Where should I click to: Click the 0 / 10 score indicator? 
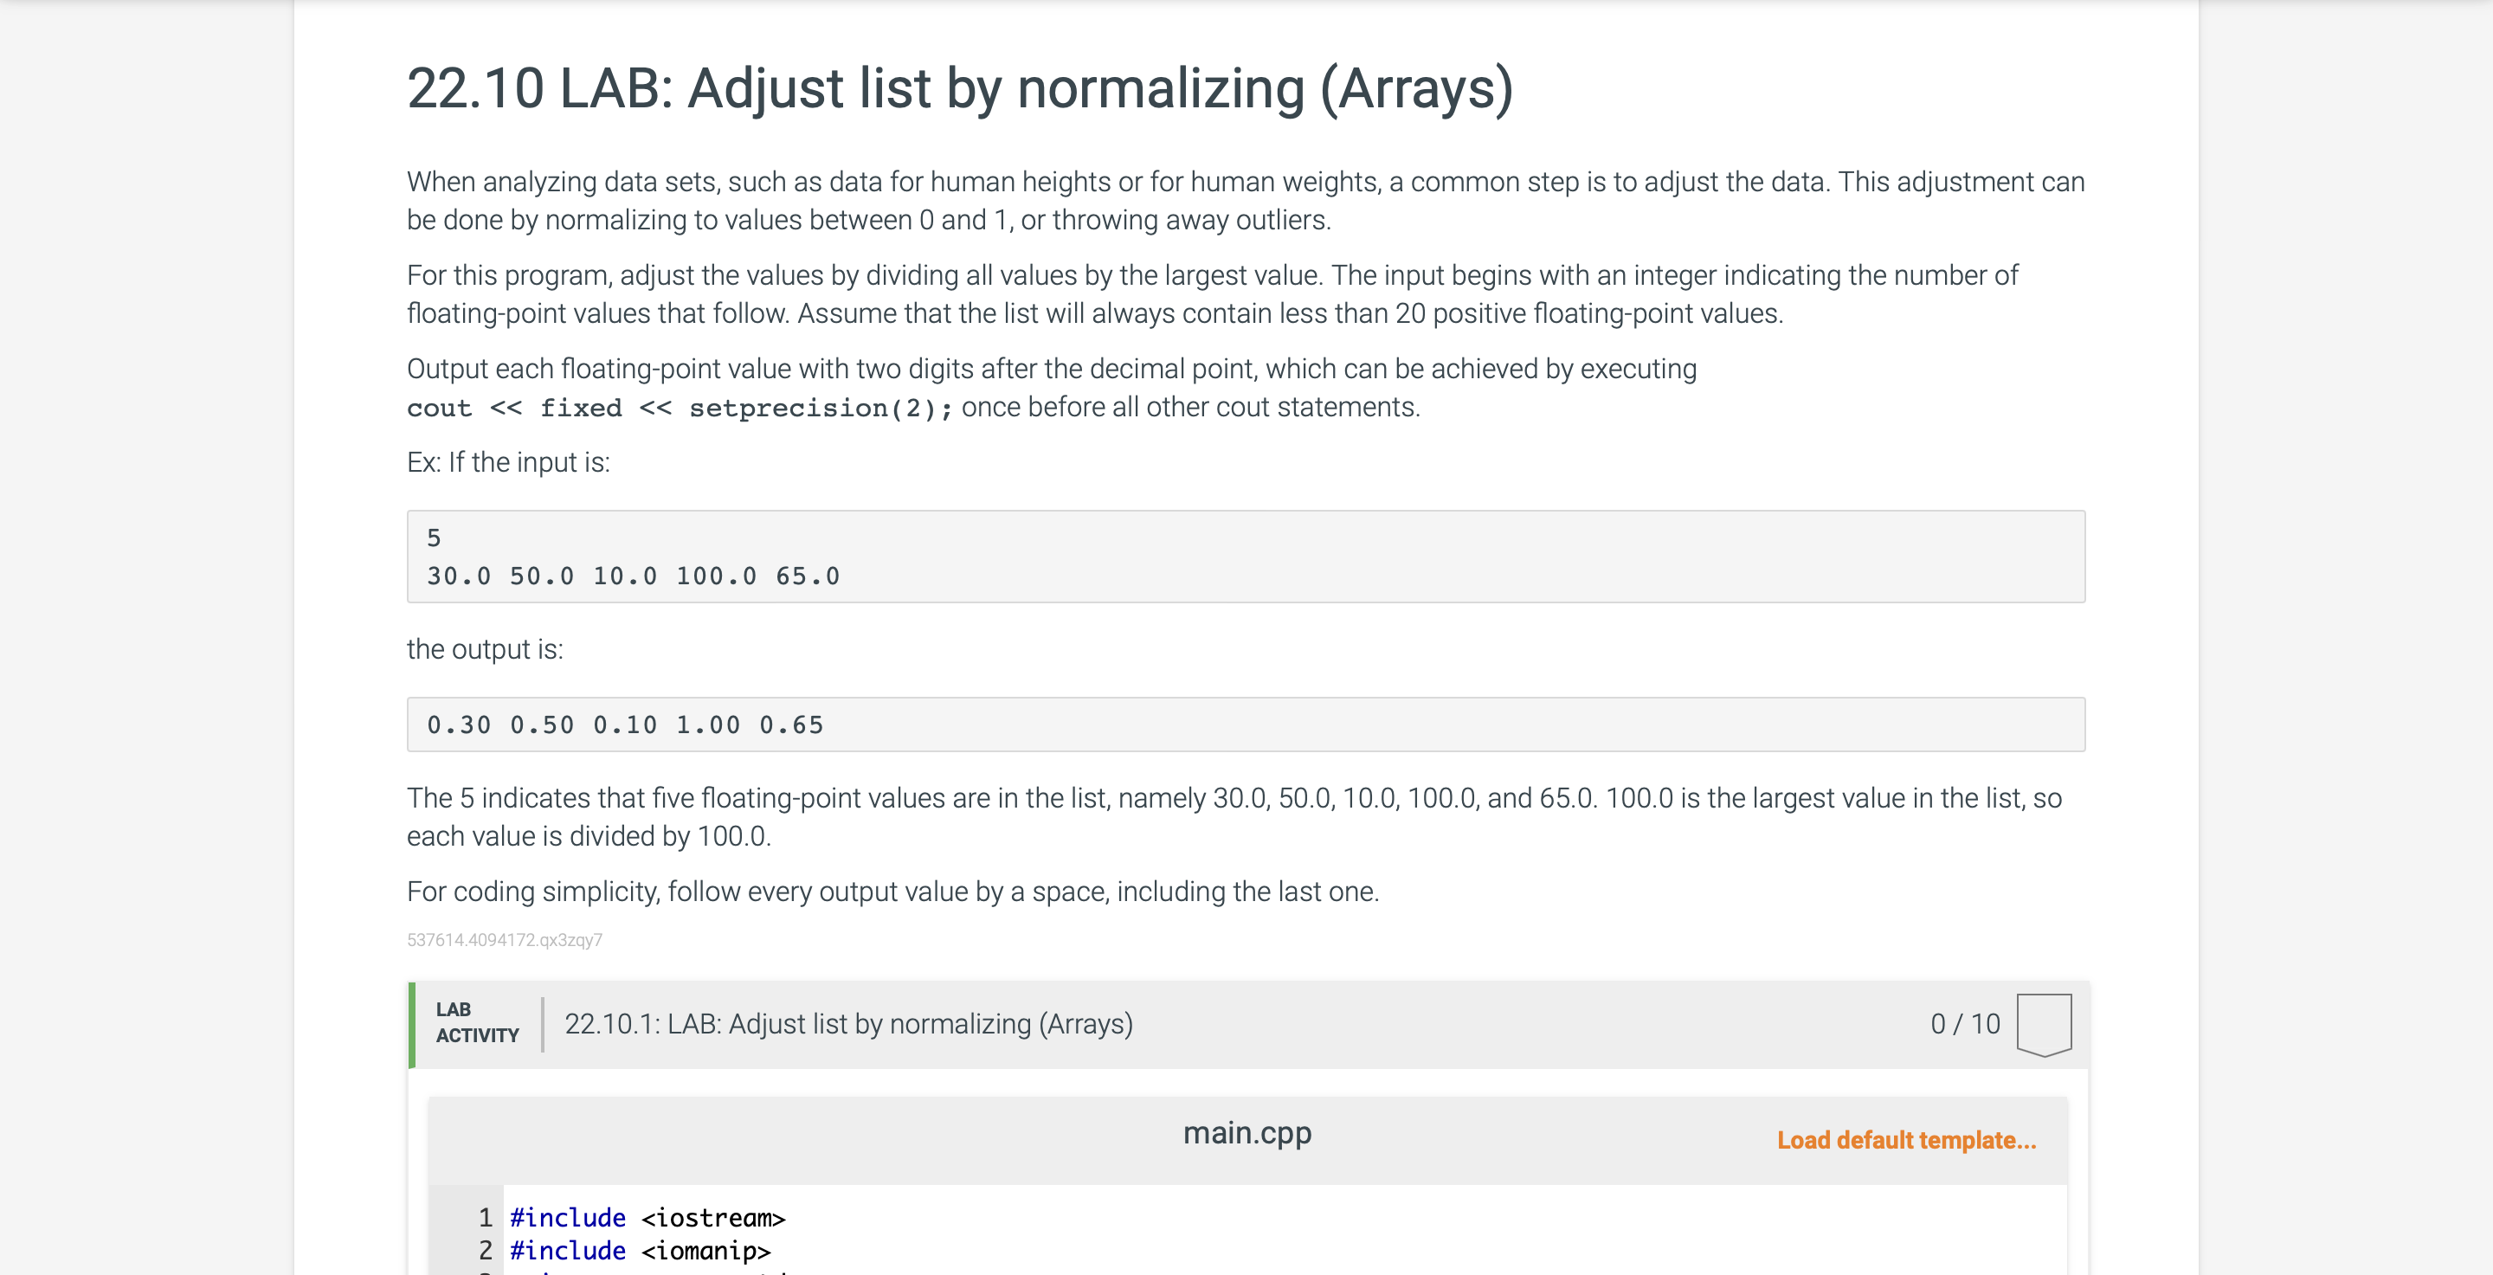pyautogui.click(x=1966, y=1022)
